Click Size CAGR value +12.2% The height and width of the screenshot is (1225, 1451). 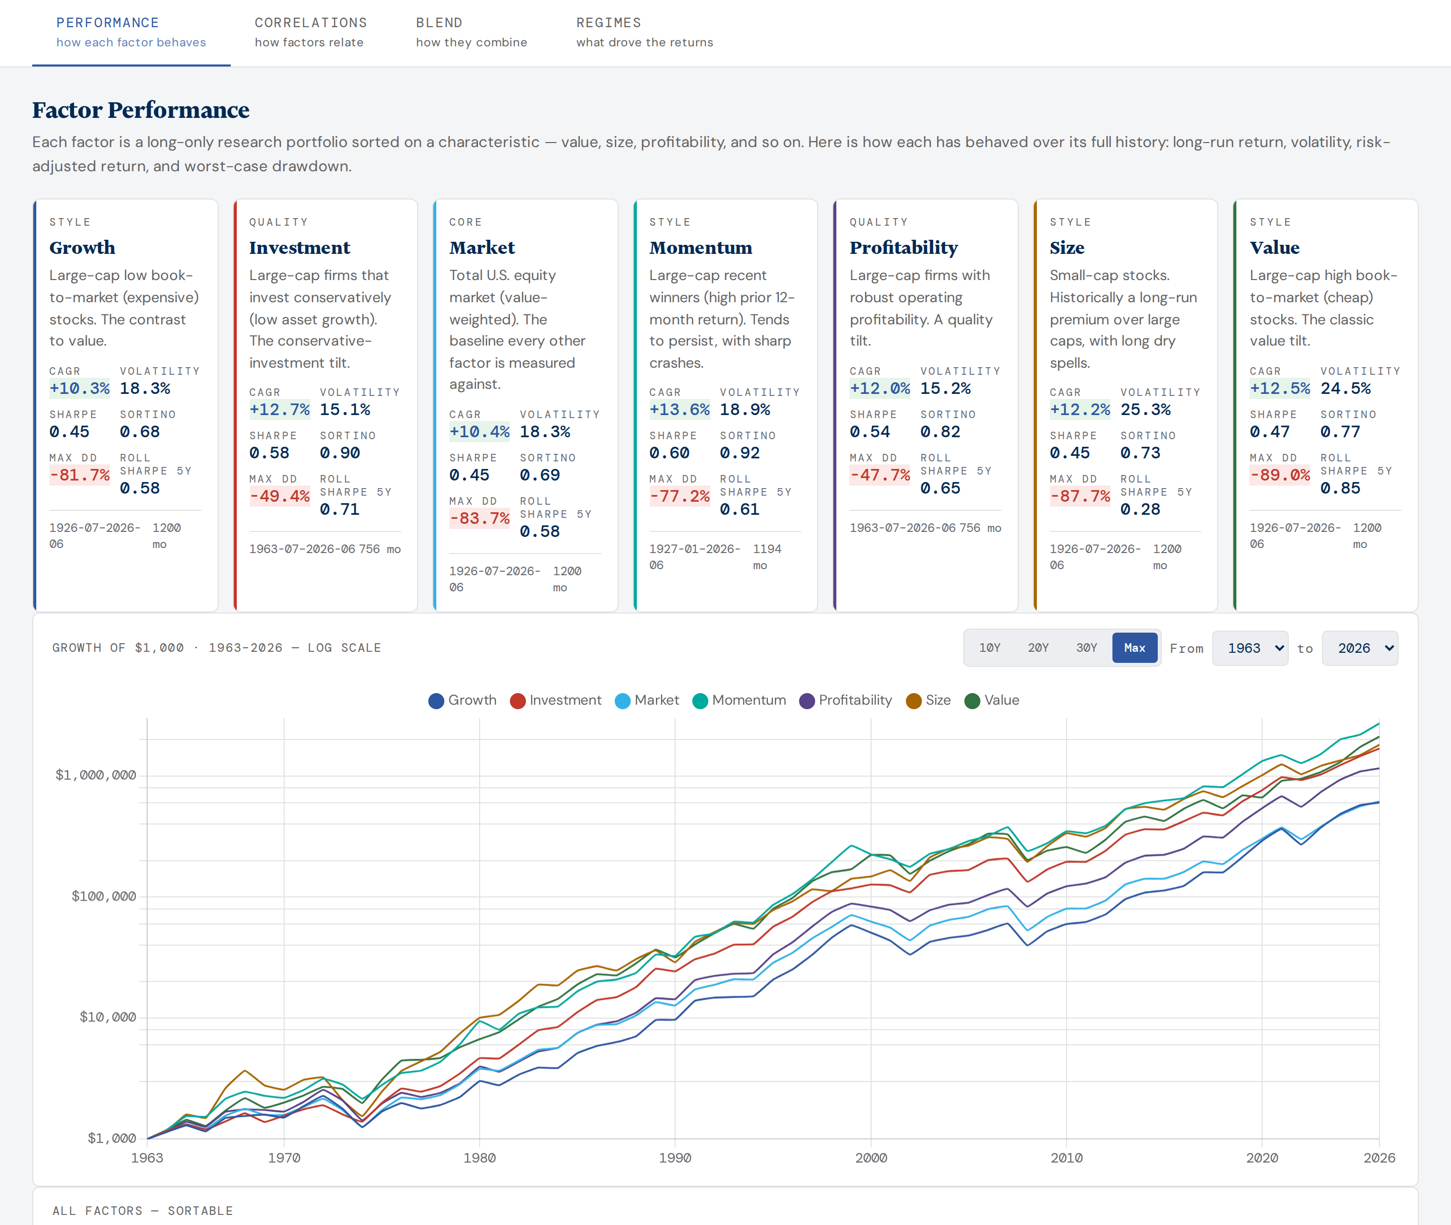tap(1080, 410)
